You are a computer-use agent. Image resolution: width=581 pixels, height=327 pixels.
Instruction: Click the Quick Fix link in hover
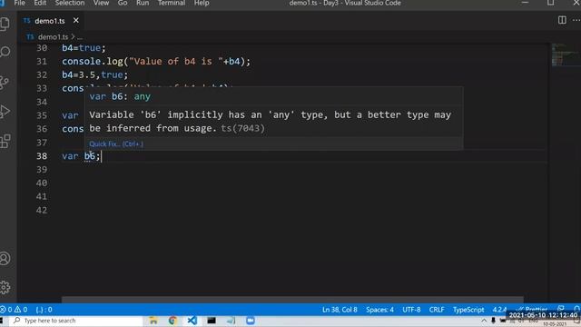coord(116,144)
